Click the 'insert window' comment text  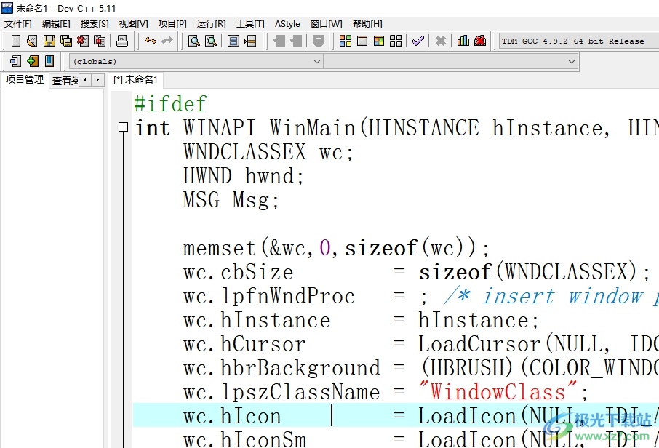coord(563,296)
